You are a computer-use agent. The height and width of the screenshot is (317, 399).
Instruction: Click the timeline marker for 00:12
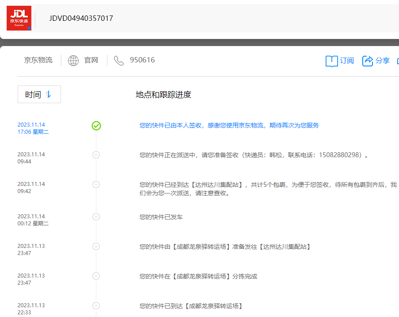point(96,217)
